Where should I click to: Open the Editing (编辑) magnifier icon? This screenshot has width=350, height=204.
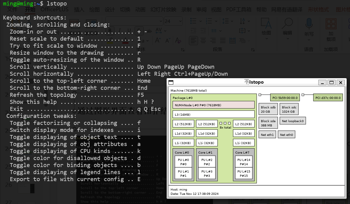287,24
